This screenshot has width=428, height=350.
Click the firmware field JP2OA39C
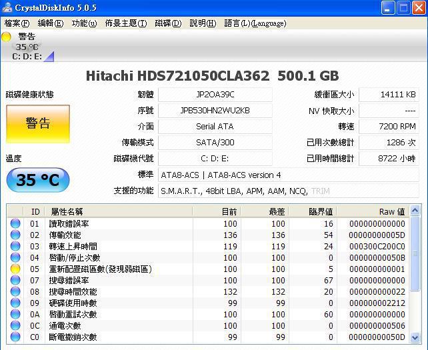point(215,95)
